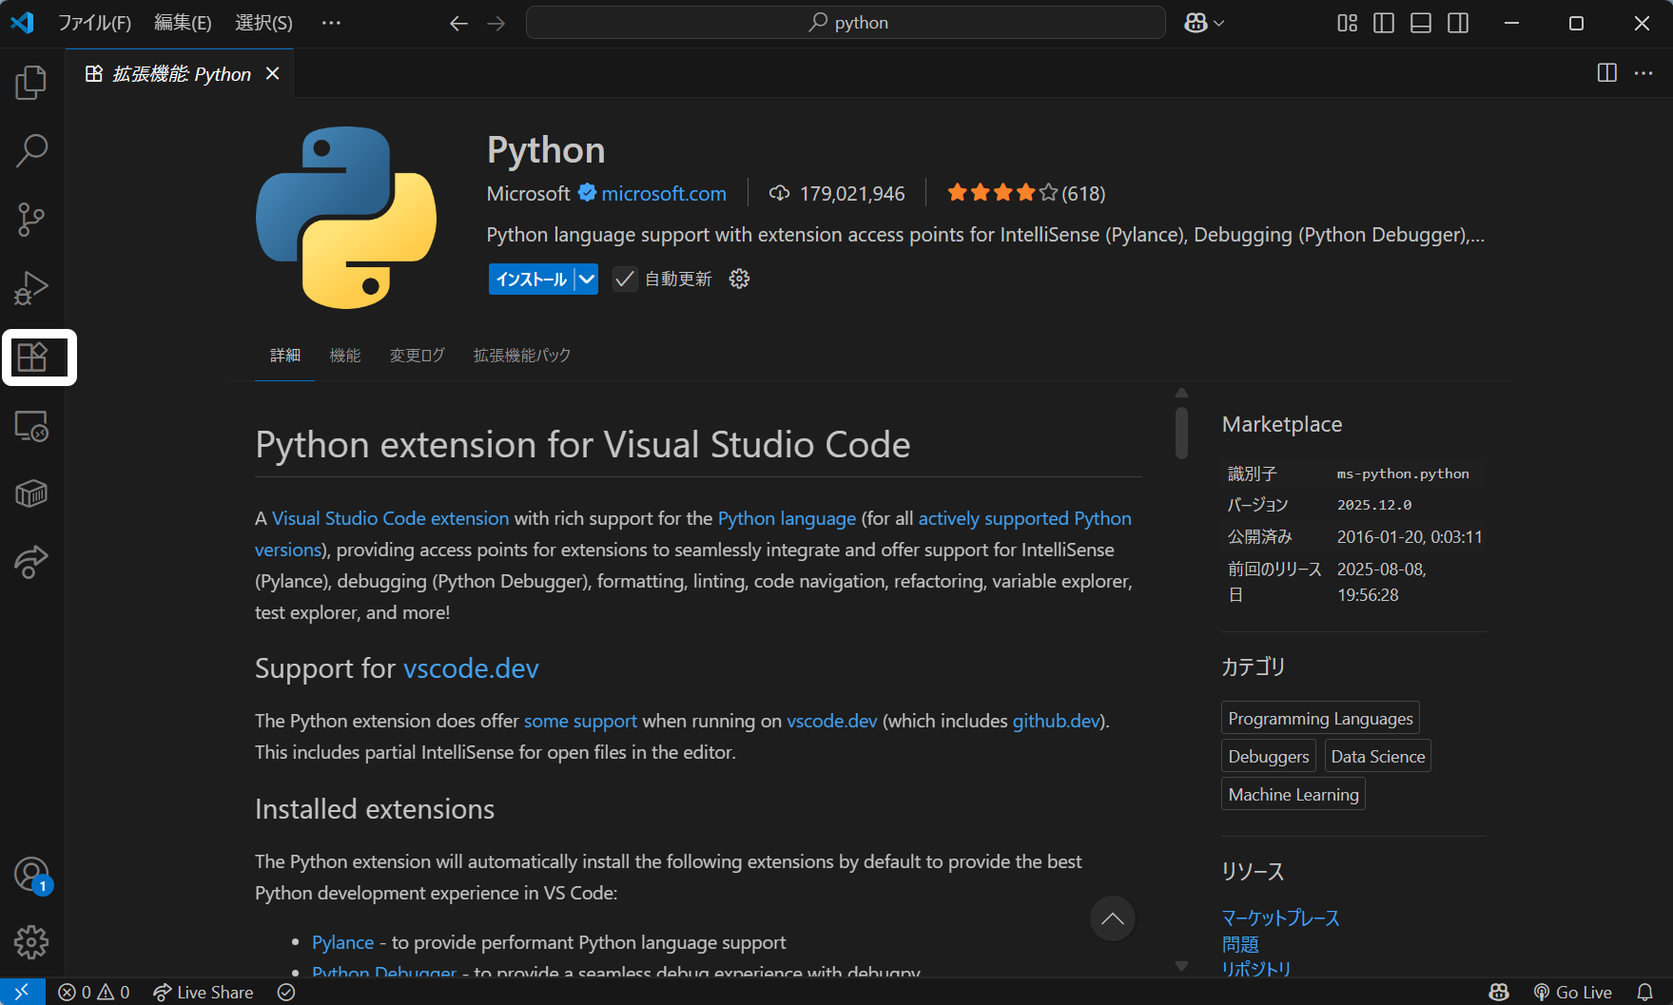The image size is (1673, 1005).
Task: Switch to the 詳細 tab
Action: 285,356
